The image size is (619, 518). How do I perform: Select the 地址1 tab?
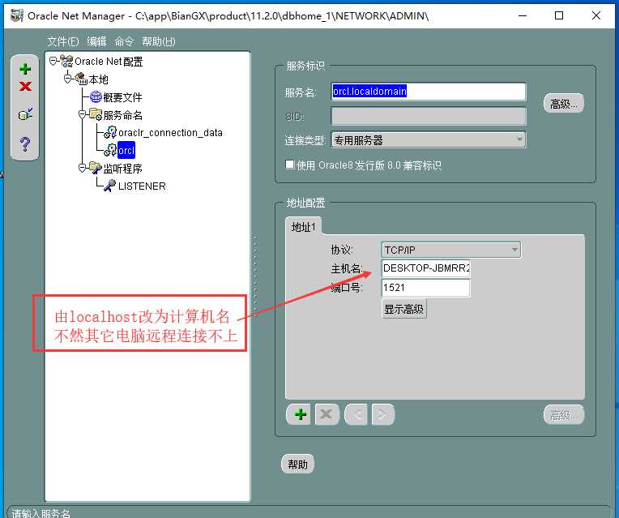303,227
